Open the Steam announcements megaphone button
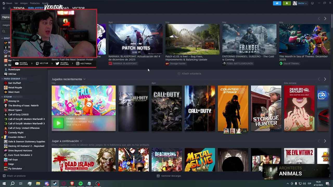 (x=277, y=3)
